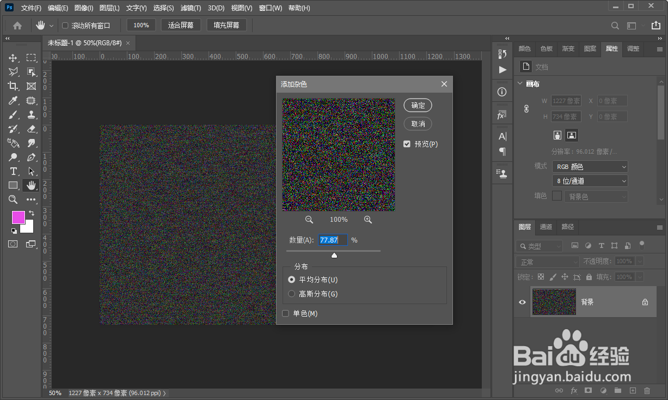Toggle Scroll All Windows (滚动所有窗口) checkbox

click(x=65, y=26)
